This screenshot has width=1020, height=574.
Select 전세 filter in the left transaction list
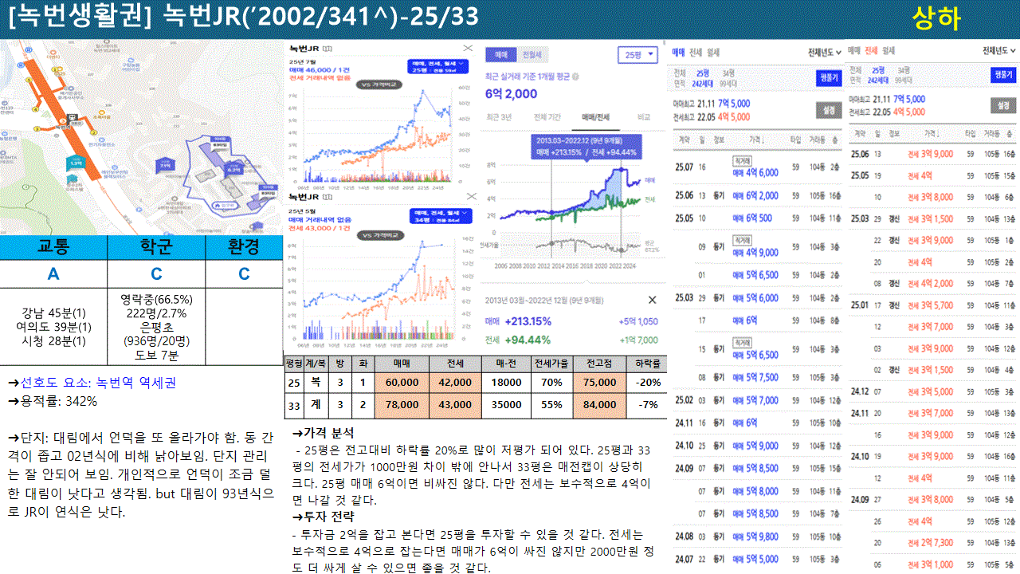696,53
